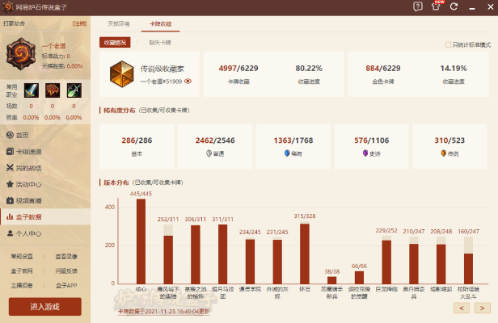This screenshot has width=498, height=323.
Task: Go to 个人中心 in the sidebar
Action: click(28, 233)
